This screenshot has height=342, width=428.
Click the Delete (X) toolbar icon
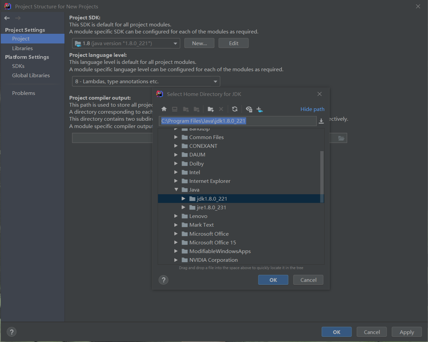pyautogui.click(x=221, y=109)
